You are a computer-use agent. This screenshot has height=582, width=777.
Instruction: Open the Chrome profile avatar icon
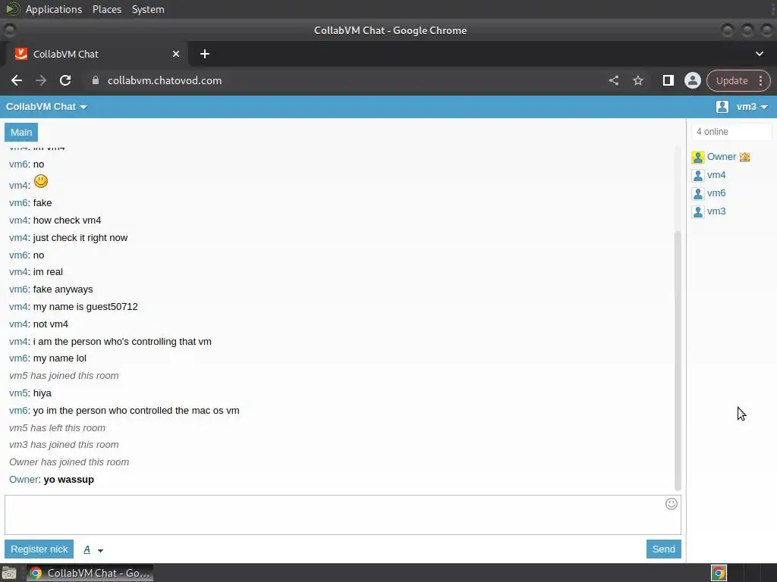click(692, 80)
